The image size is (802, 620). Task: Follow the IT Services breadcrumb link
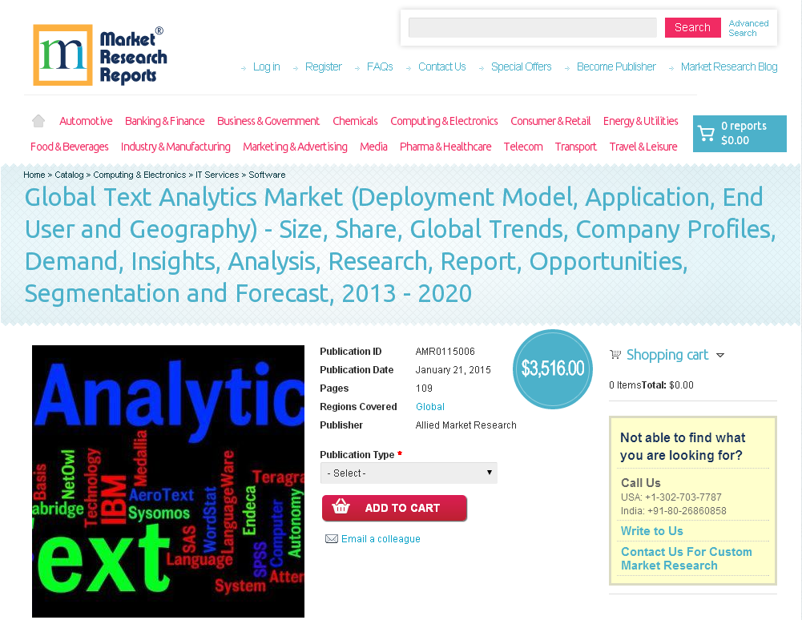click(x=216, y=175)
